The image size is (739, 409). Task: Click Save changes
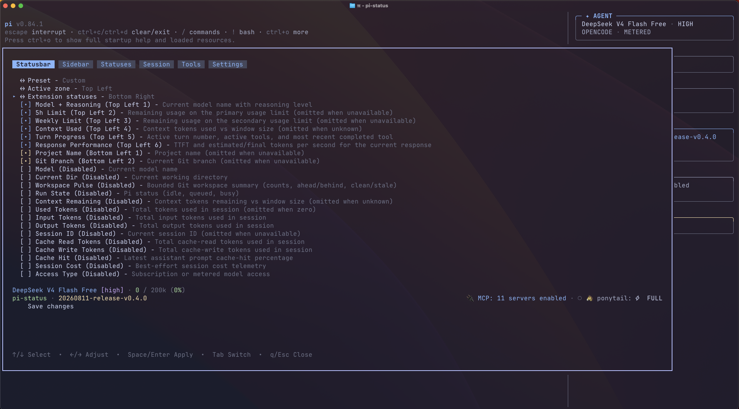(x=51, y=306)
